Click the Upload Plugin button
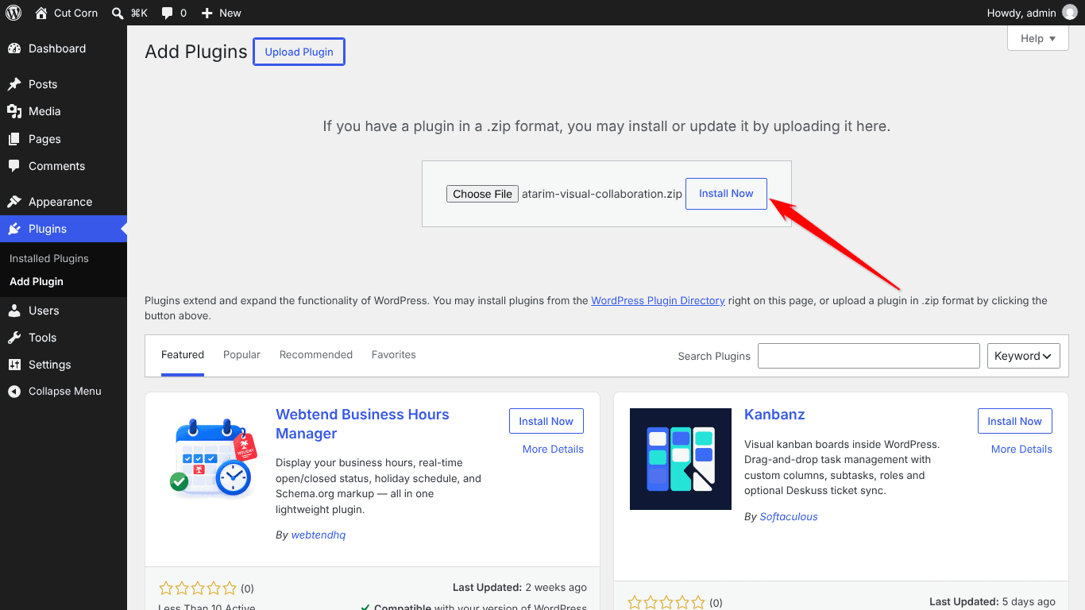Image resolution: width=1085 pixels, height=610 pixels. tap(299, 52)
